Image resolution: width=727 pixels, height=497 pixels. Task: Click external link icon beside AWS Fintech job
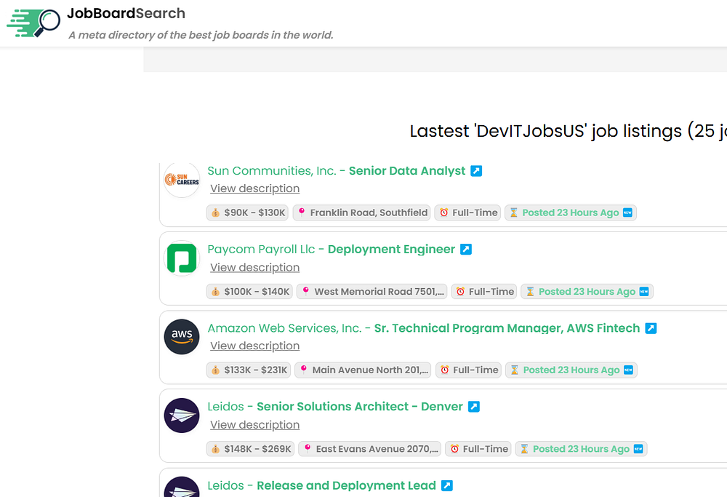[651, 328]
